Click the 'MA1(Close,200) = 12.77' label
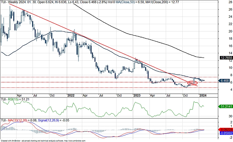This screenshot has width=233, height=142. point(162,2)
